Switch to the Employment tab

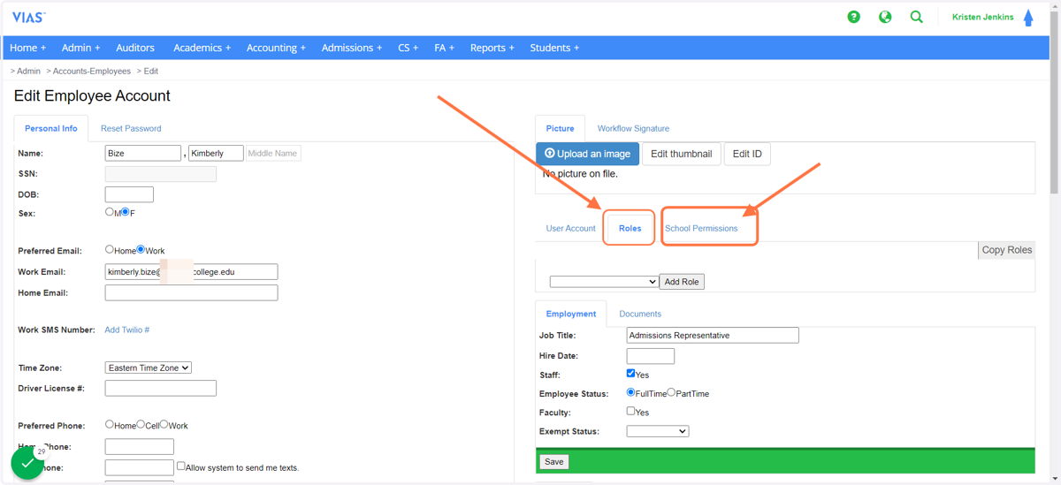click(x=571, y=314)
